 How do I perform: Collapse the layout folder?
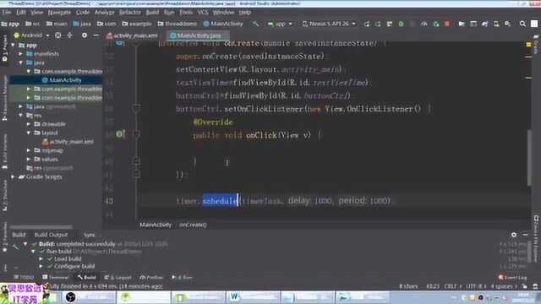[x=29, y=133]
